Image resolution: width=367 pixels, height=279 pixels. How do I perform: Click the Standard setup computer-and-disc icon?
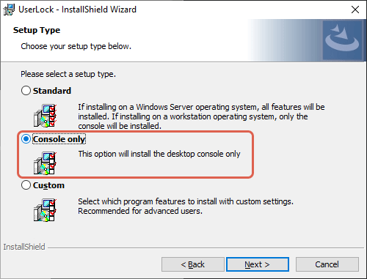tap(46, 116)
